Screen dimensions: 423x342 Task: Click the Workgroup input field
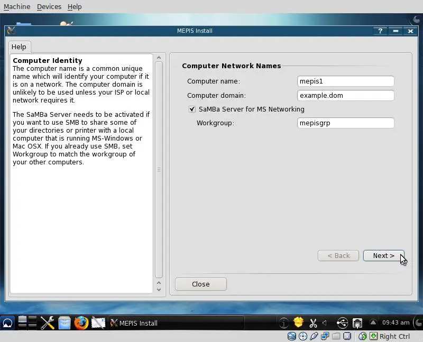point(346,123)
